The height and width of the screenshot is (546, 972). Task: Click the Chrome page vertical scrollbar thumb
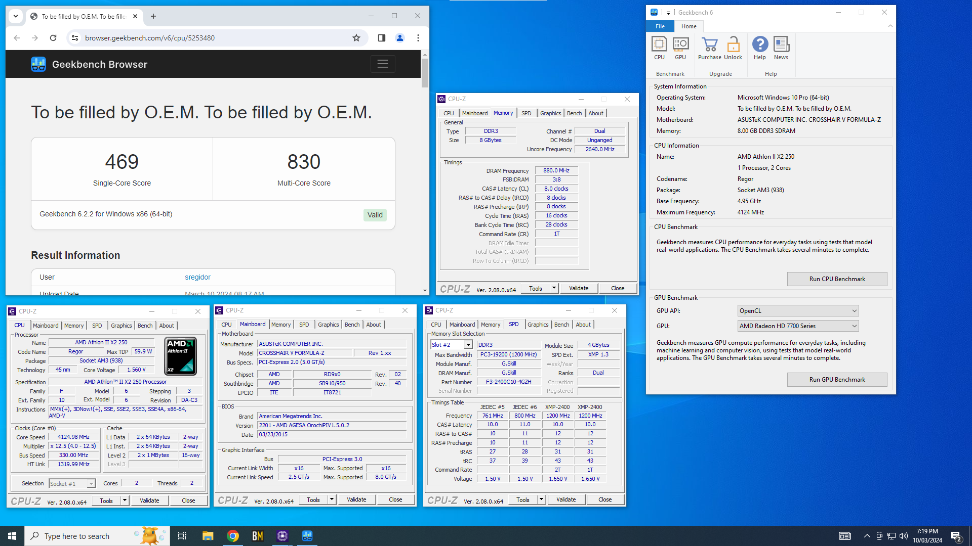425,72
